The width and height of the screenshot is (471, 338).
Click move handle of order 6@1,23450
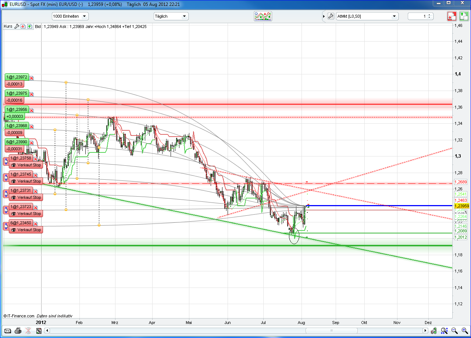(x=6, y=226)
